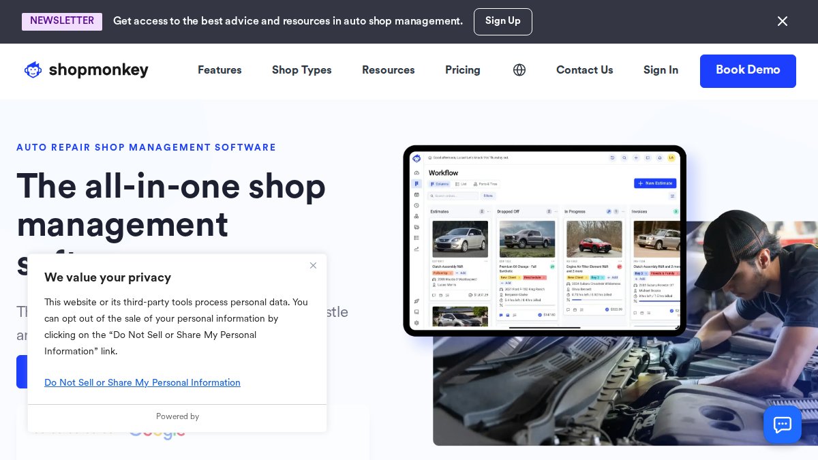Switch to Parts & Tires view
Image resolution: width=818 pixels, height=460 pixels.
coord(485,184)
